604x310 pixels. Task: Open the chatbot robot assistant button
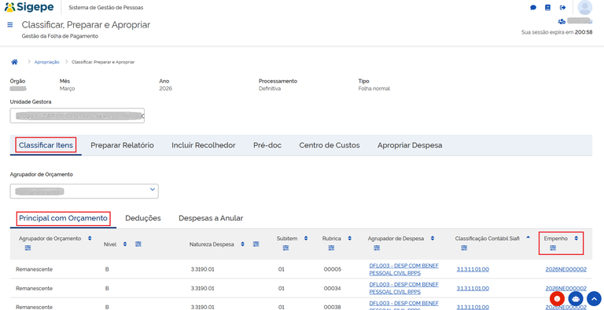576,298
